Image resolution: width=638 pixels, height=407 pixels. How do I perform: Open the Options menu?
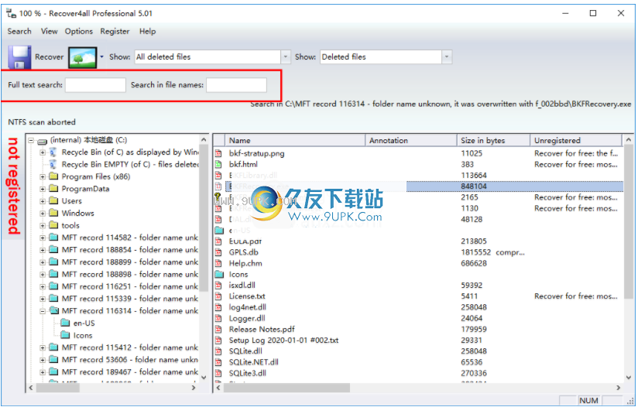coord(79,31)
